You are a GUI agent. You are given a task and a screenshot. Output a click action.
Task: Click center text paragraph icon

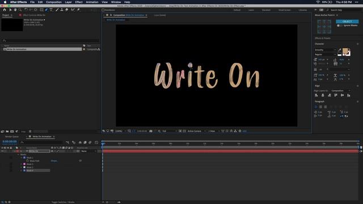point(320,107)
